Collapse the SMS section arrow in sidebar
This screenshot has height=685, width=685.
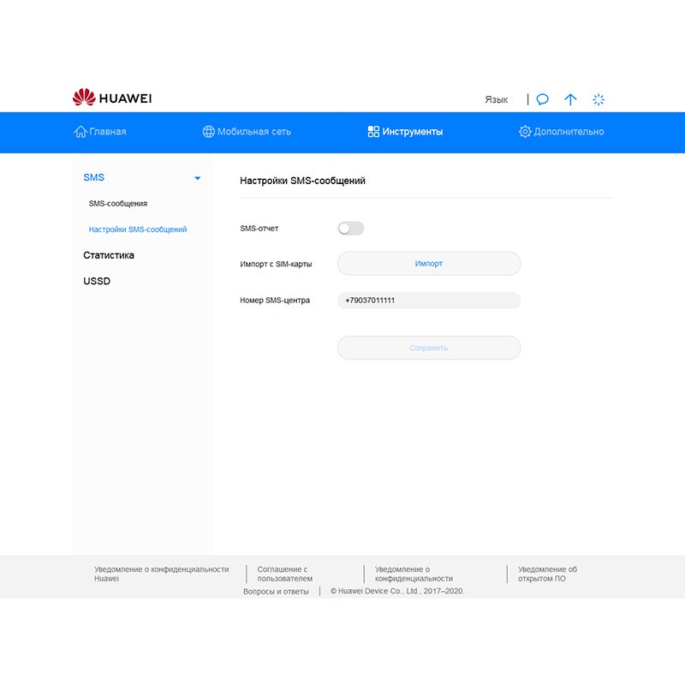pyautogui.click(x=198, y=178)
